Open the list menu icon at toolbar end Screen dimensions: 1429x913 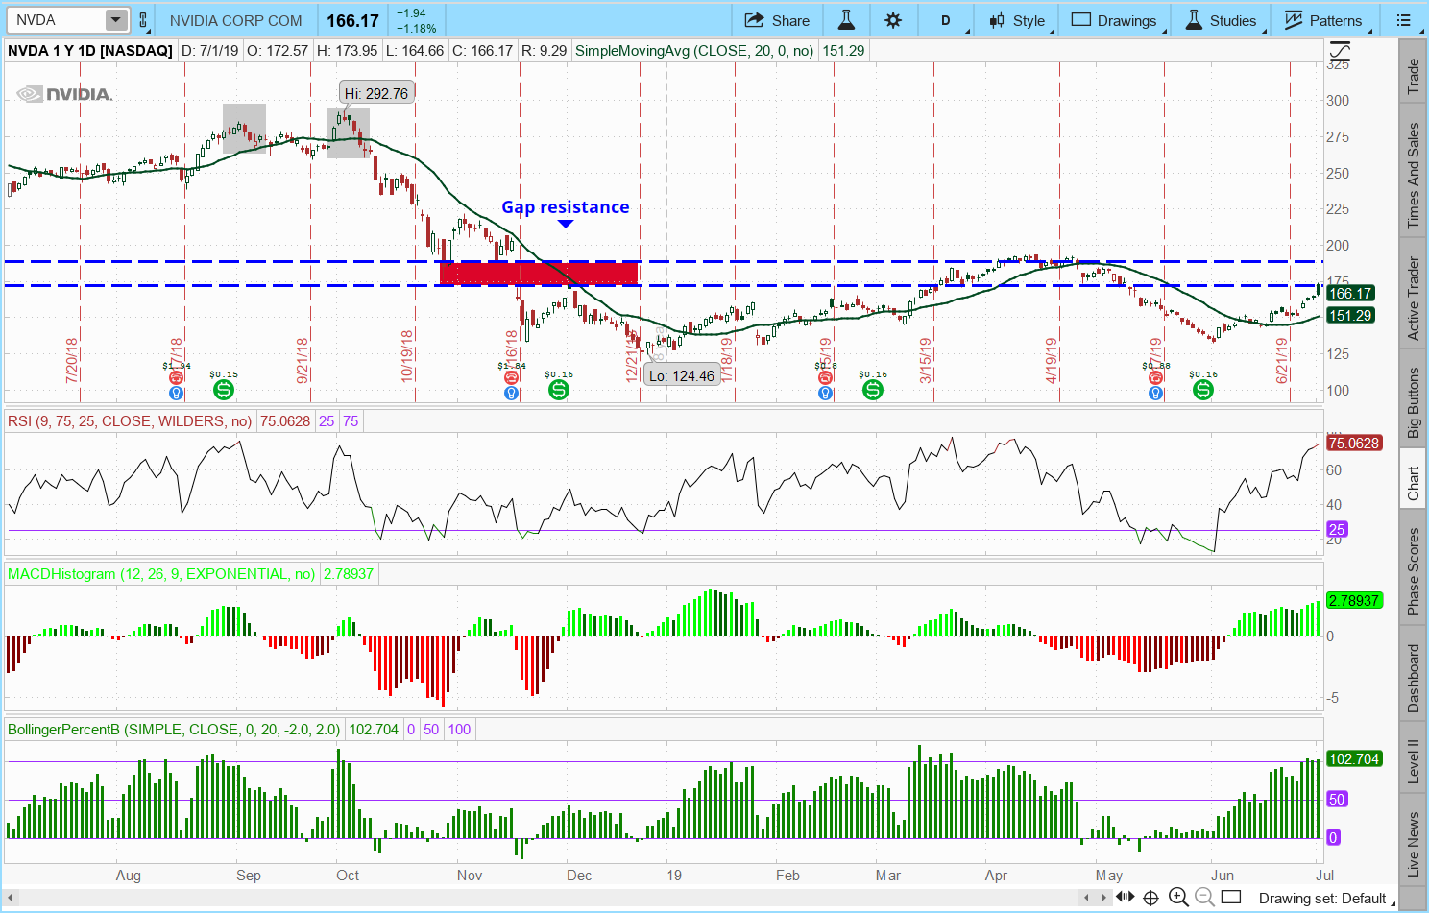[1404, 20]
